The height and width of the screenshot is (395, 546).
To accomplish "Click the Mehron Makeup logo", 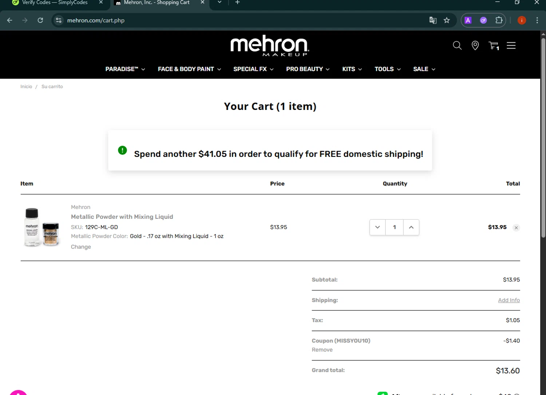I will click(270, 46).
